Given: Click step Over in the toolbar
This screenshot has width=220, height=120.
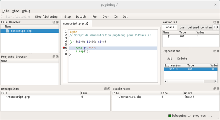Looking at the screenshot, I should pos(106,17).
